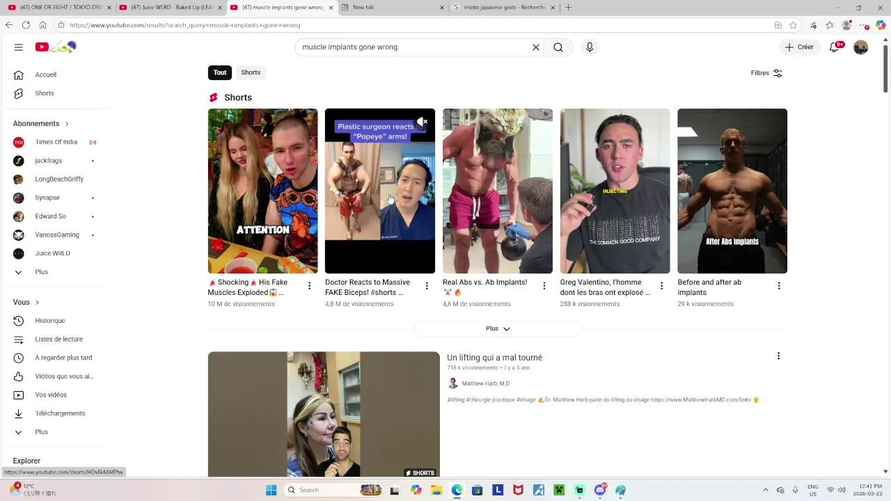Open the Juice WRLD subscription

pos(52,253)
